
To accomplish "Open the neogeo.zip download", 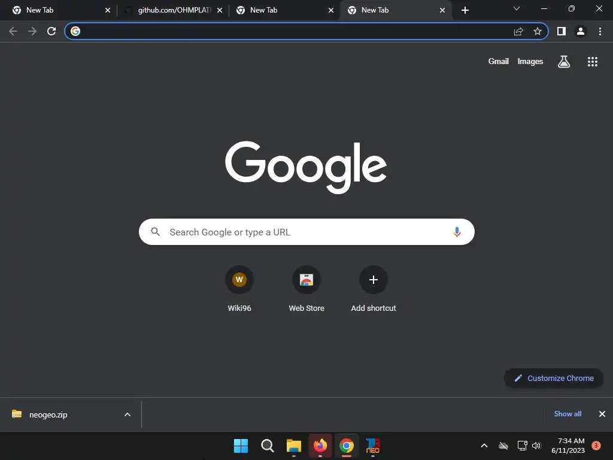I will (x=48, y=414).
